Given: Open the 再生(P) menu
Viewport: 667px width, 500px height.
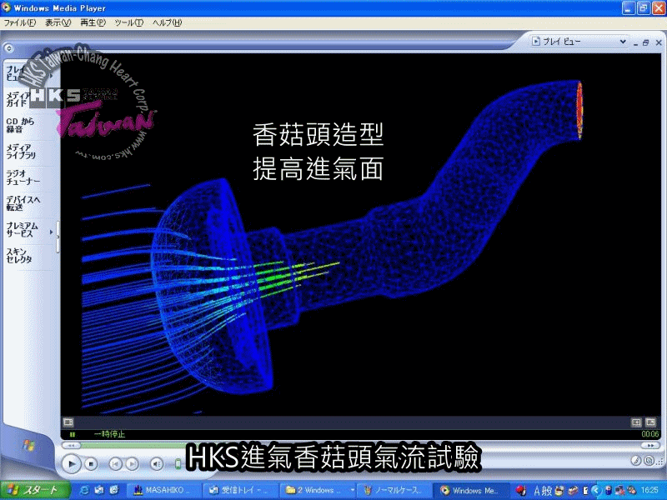Looking at the screenshot, I should (93, 23).
